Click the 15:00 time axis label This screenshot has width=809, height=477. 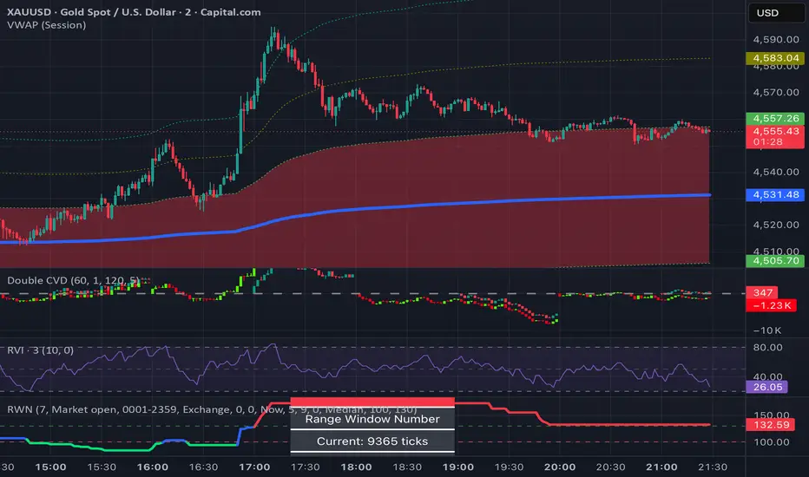(x=50, y=467)
